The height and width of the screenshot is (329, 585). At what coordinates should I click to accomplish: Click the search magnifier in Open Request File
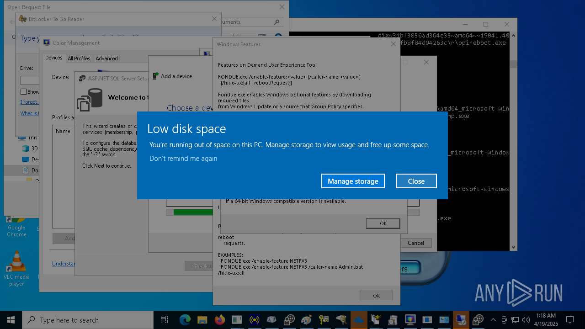click(277, 22)
